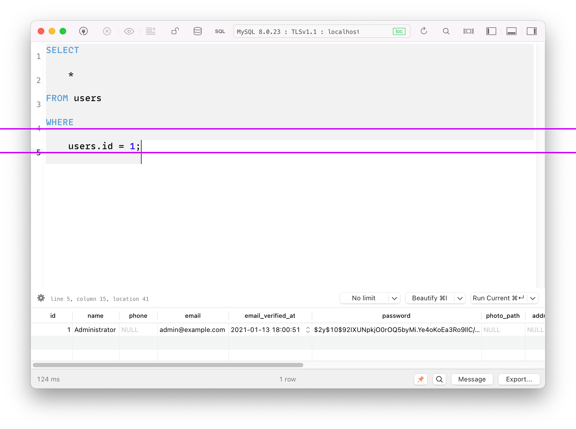Expand the Beautify options dropdown

coord(461,298)
